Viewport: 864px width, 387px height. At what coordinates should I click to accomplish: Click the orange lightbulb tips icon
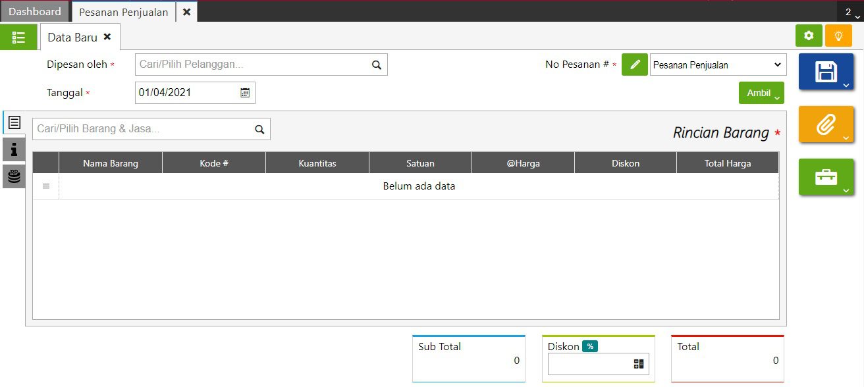(x=838, y=36)
